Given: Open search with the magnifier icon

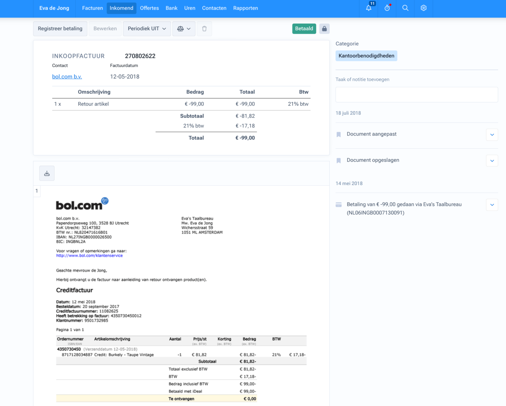Looking at the screenshot, I should pos(405,8).
